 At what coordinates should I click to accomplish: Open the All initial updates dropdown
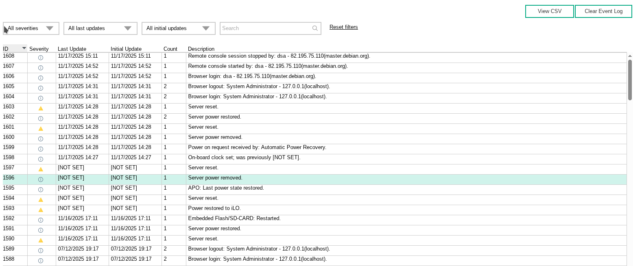point(178,28)
